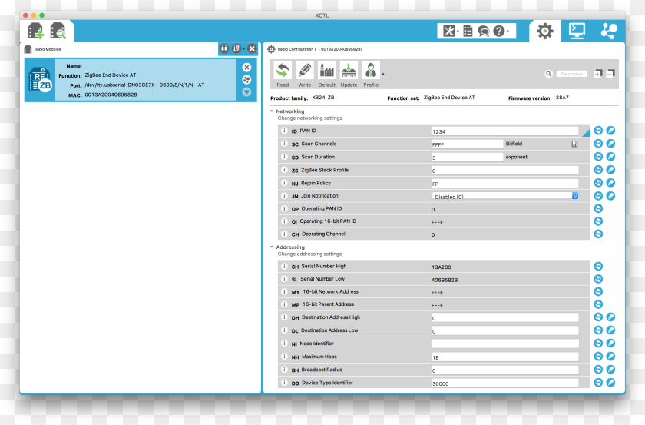Click the Parameter search field
645x425 pixels.
point(572,74)
